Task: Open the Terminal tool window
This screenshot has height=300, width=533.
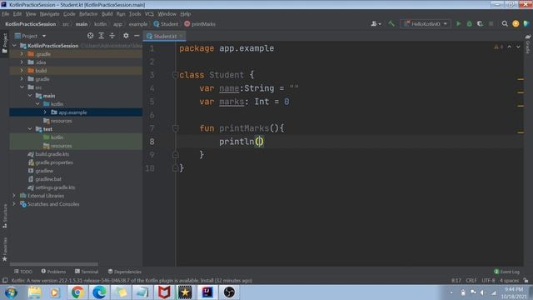Action: click(87, 272)
